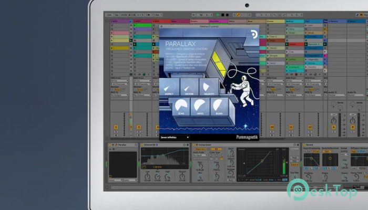Select the A Reverb return track header

pyautogui.click(x=338, y=22)
